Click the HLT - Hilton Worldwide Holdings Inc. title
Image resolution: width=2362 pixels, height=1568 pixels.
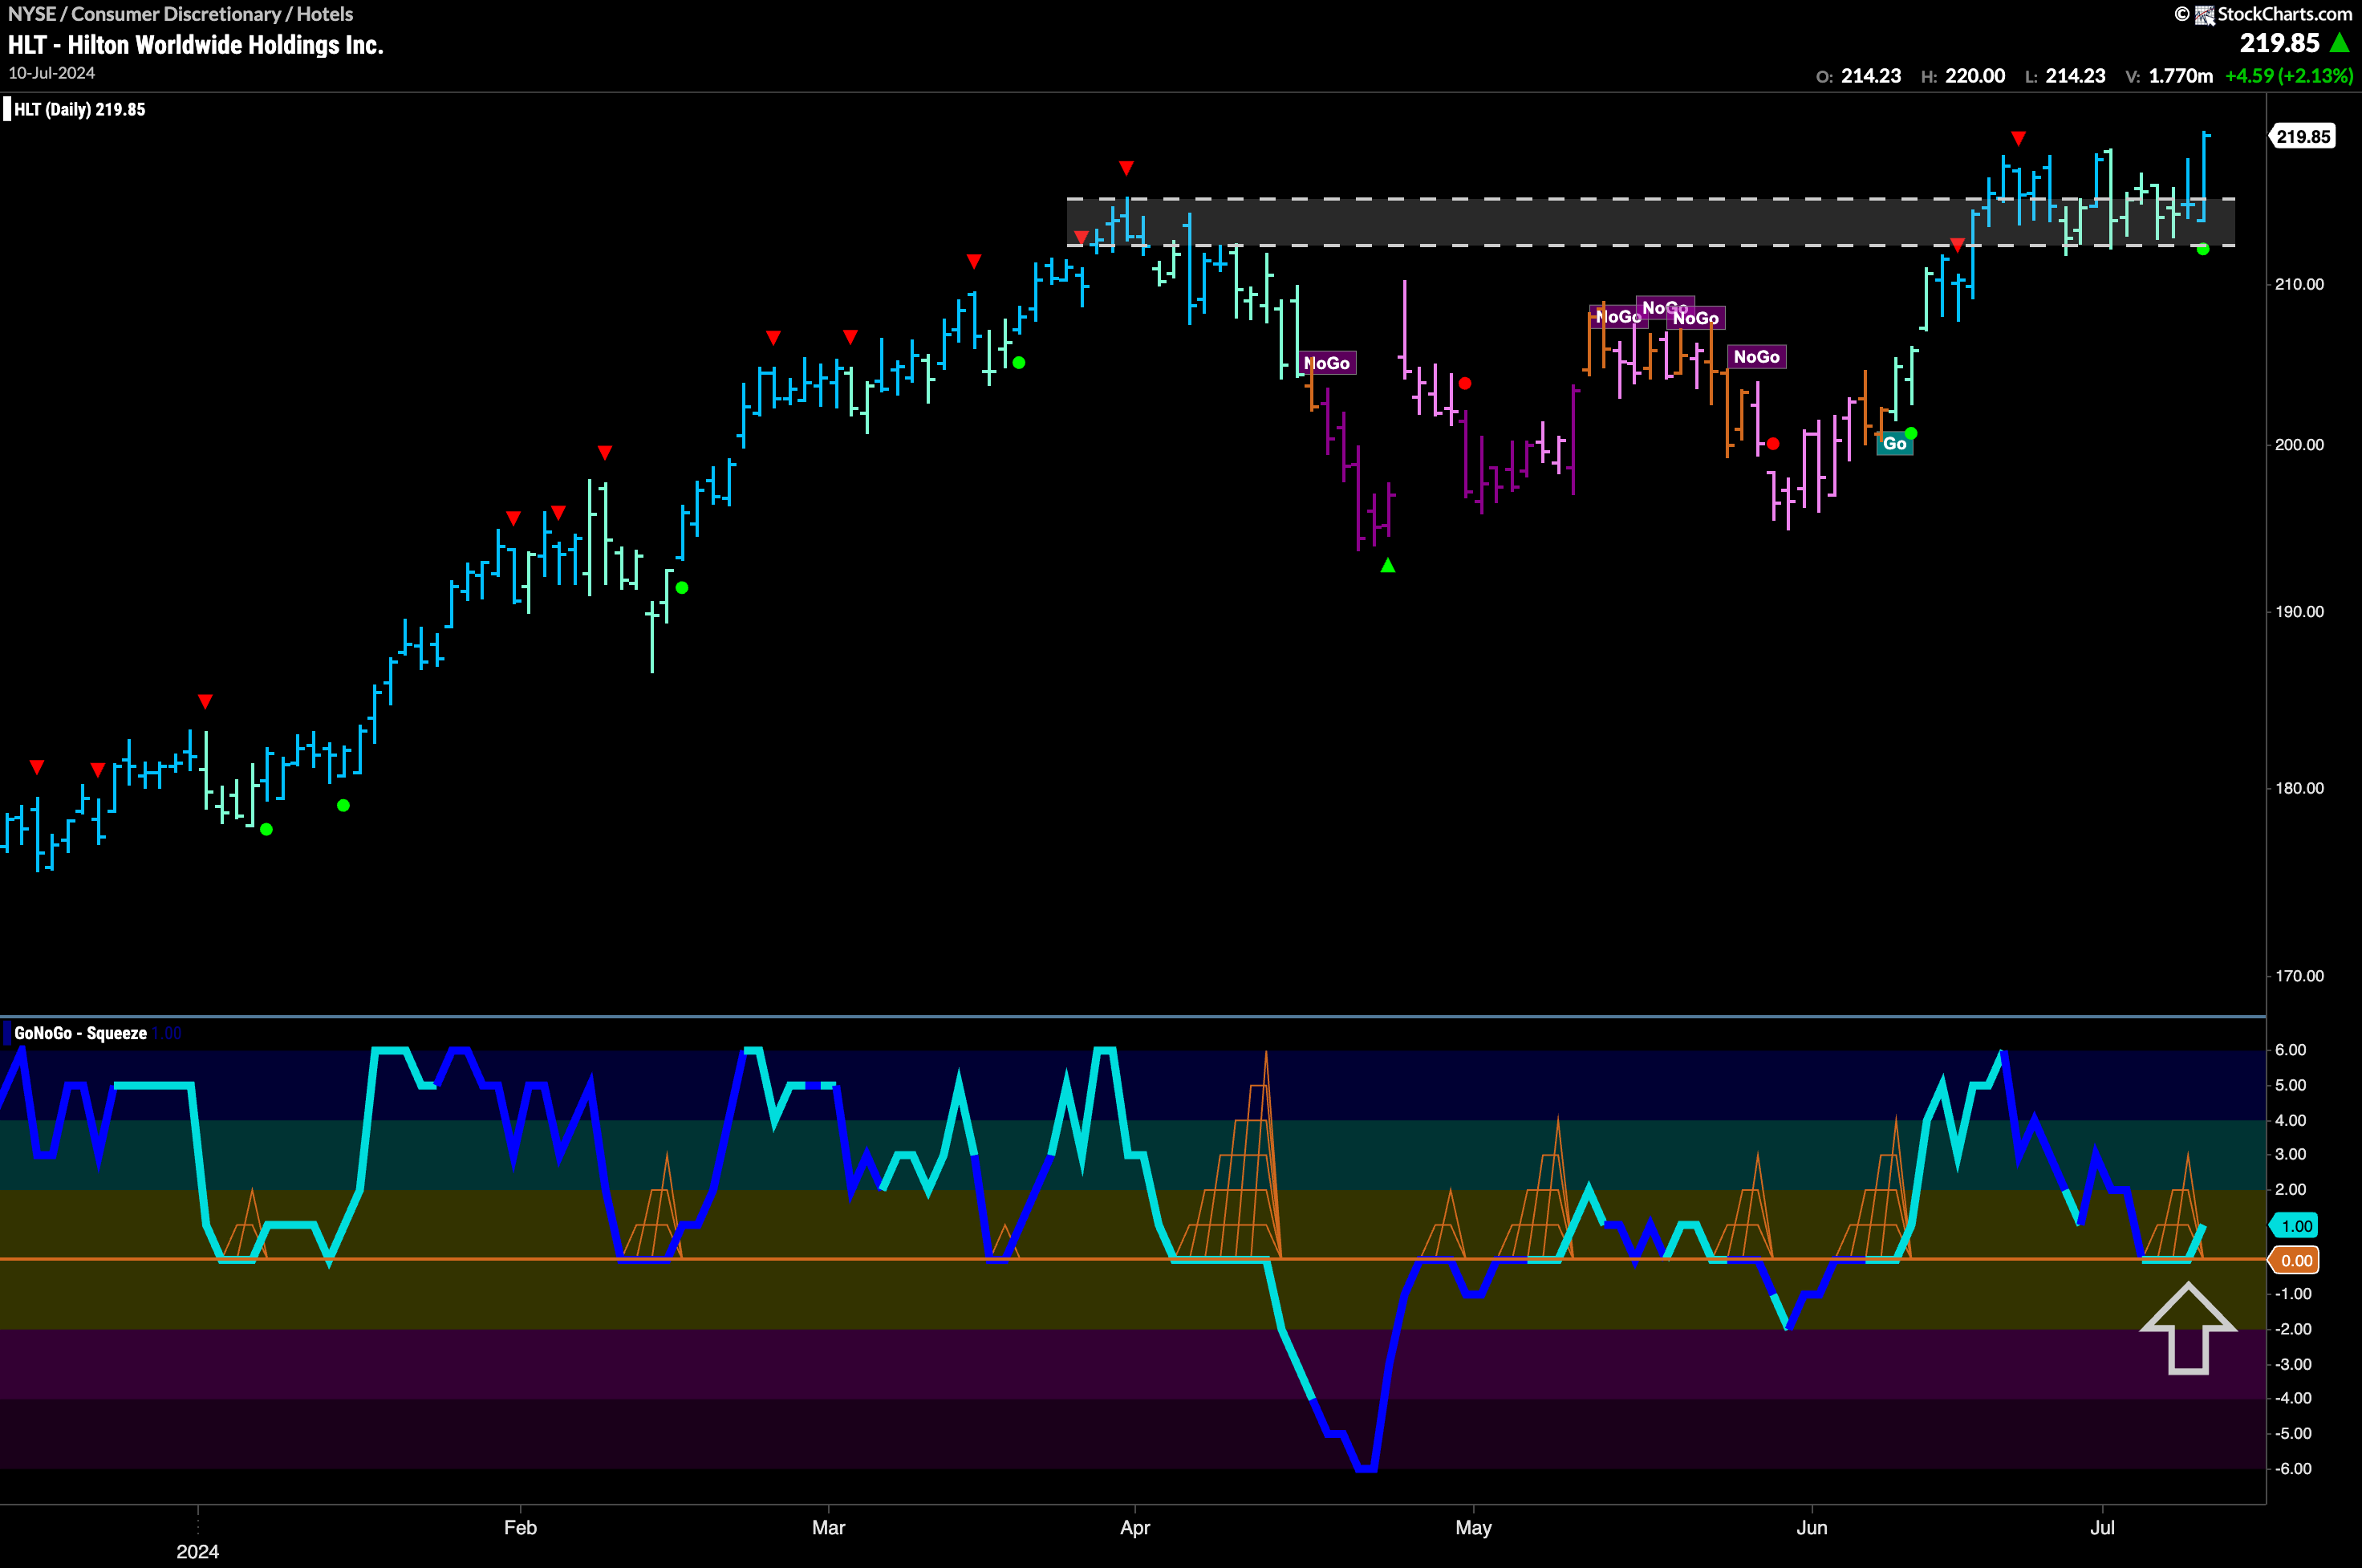(x=196, y=45)
